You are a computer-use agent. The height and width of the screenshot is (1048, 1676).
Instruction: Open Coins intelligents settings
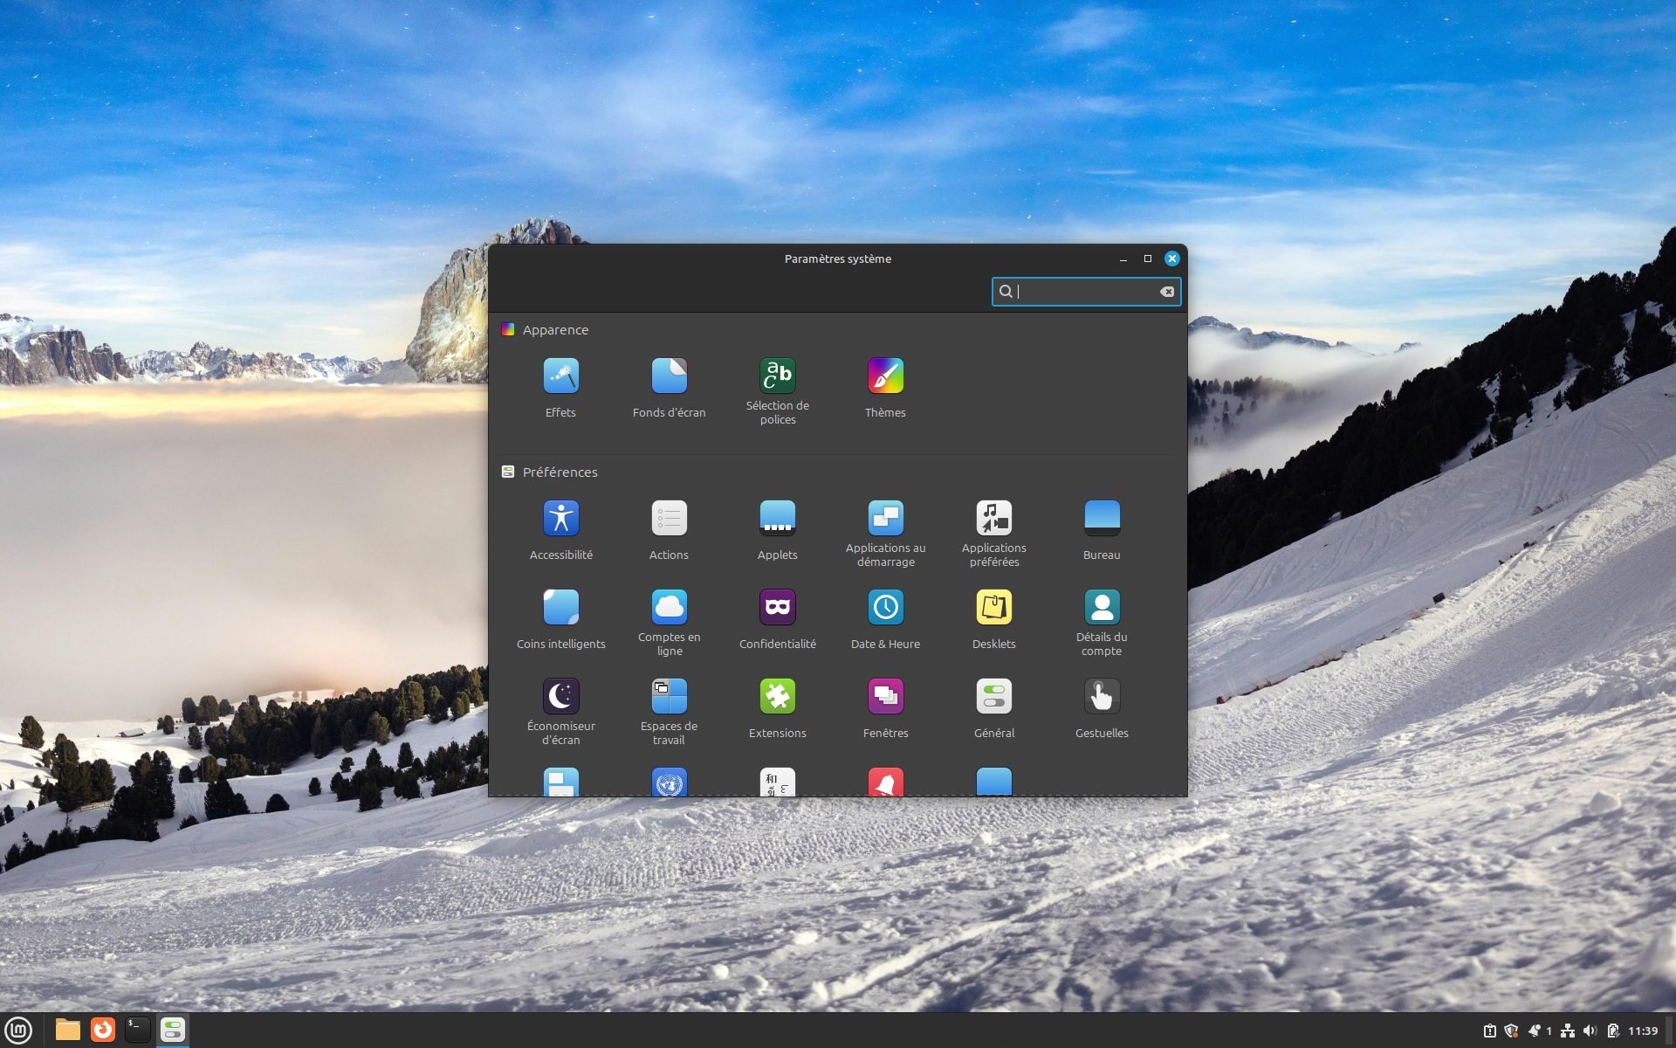[560, 607]
